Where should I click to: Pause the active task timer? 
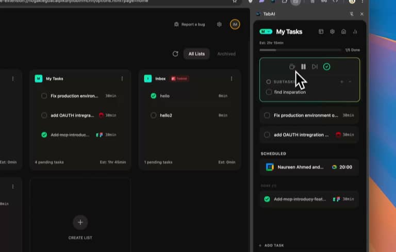pyautogui.click(x=303, y=66)
